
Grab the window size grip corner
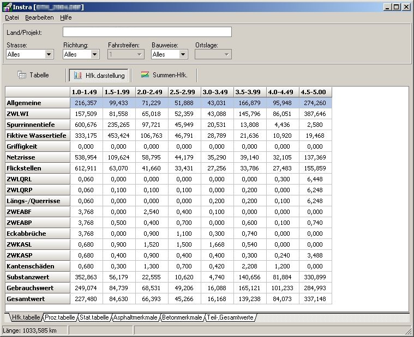[409, 331]
